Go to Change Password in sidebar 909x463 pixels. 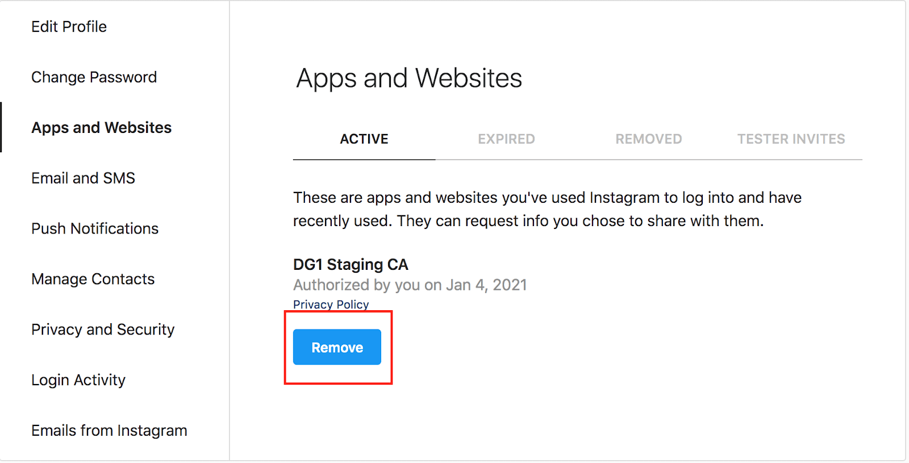tap(94, 77)
